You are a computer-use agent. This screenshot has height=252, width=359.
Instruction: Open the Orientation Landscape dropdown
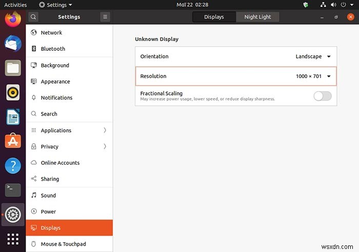coord(313,56)
